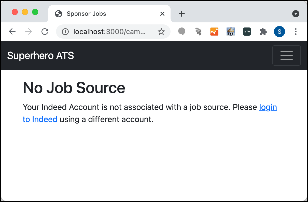The image size is (308, 202).
Task: Open a new tab with plus button
Action: pos(181,14)
